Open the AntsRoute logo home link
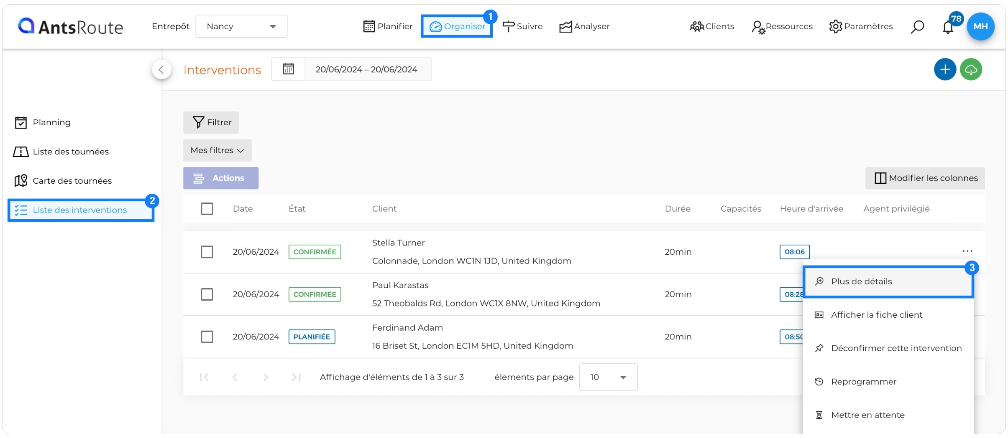Image resolution: width=1008 pixels, height=438 pixels. click(71, 26)
